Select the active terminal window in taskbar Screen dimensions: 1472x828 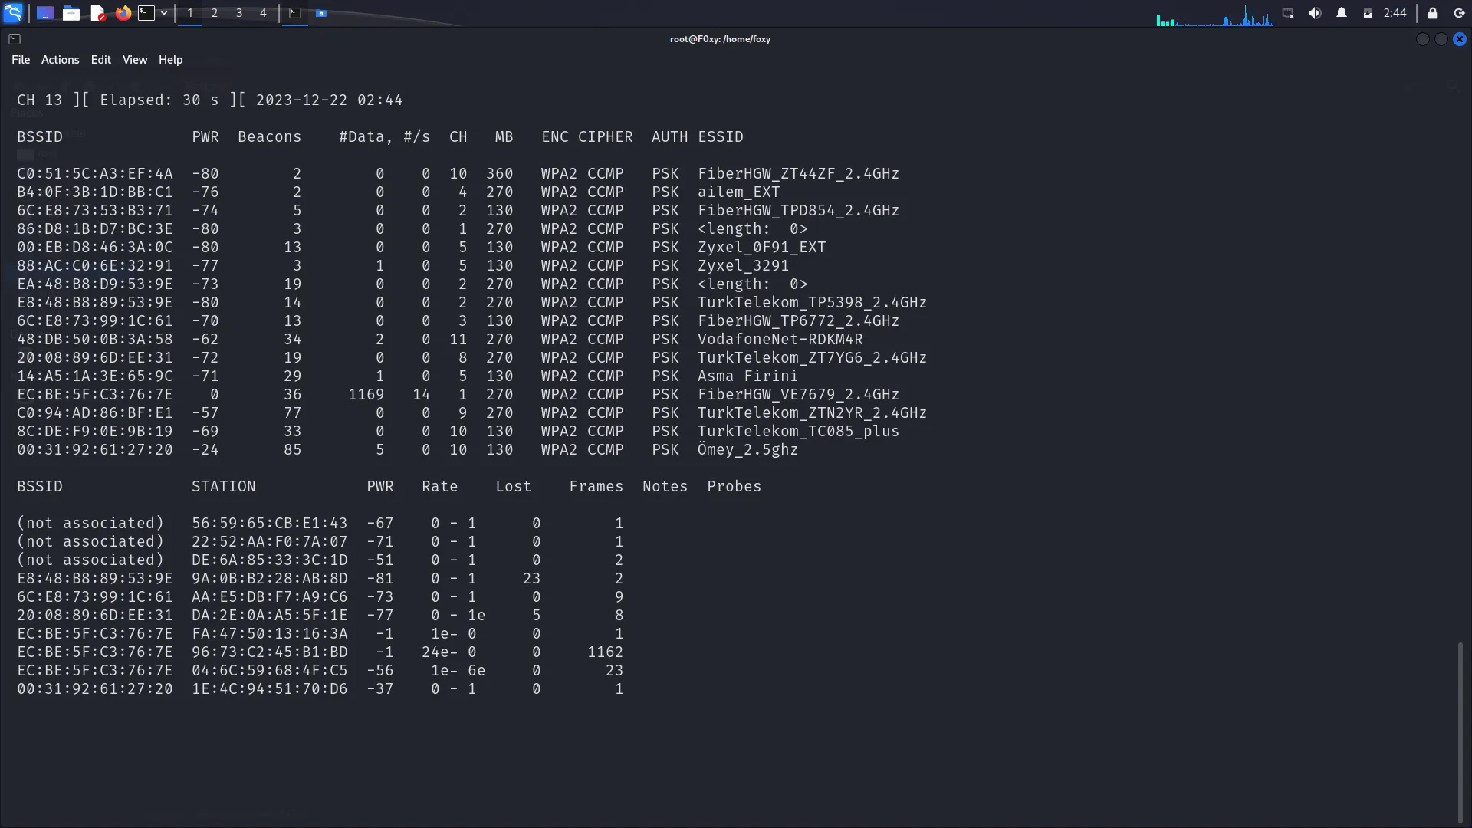click(295, 13)
